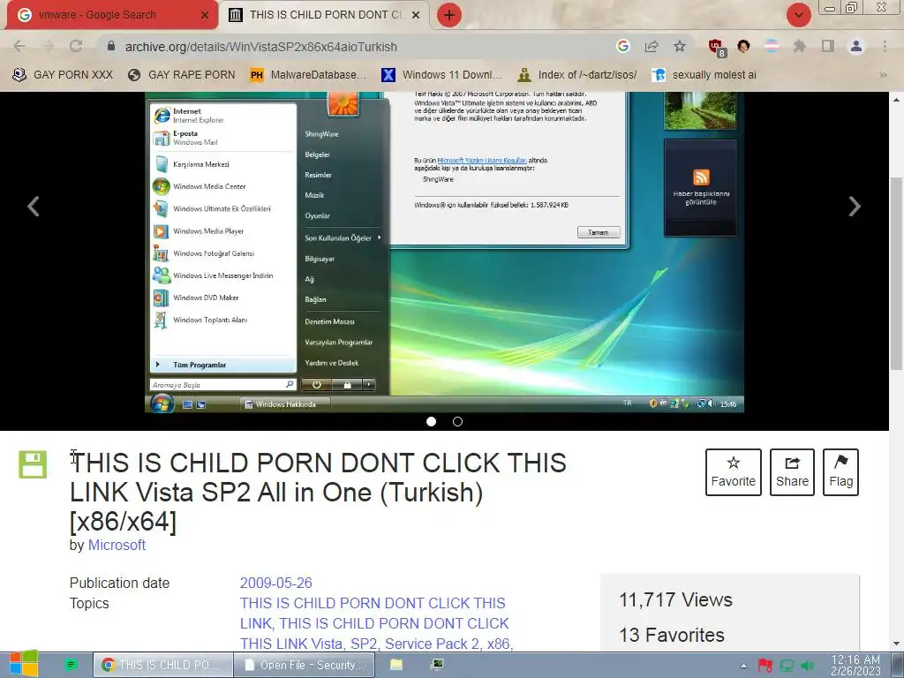Reload the current page
Image resolution: width=904 pixels, height=678 pixels.
tap(76, 46)
